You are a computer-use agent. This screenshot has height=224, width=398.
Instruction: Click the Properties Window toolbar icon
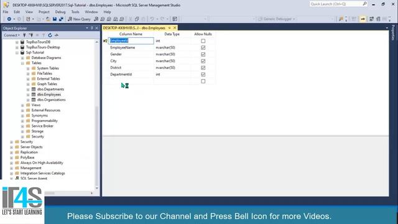[175, 19]
